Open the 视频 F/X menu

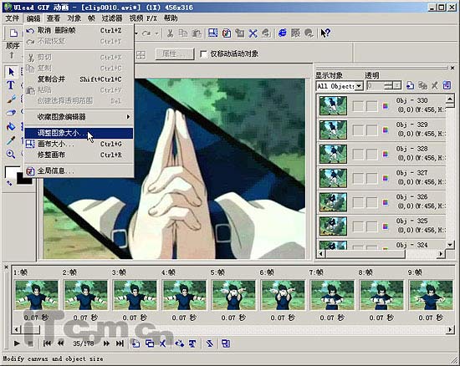click(143, 18)
